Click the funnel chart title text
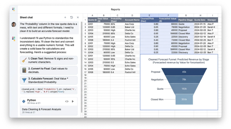 pos(179,61)
